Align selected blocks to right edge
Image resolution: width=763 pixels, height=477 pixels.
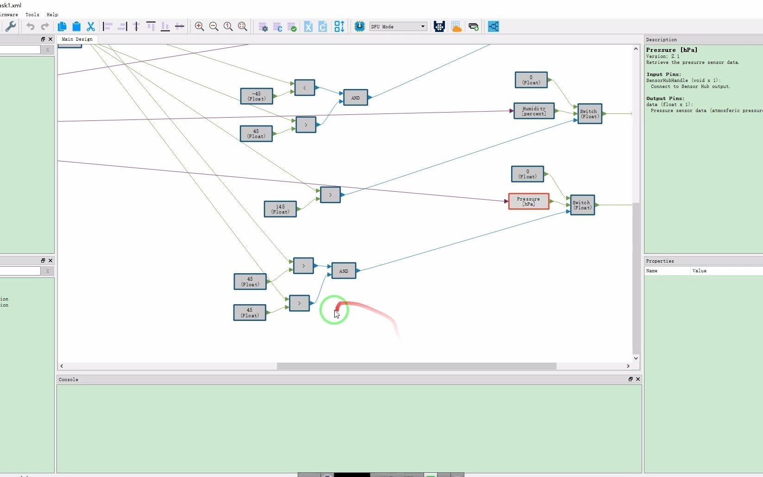tap(122, 26)
